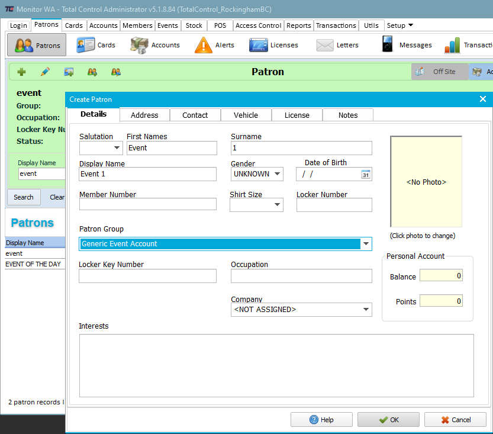Expand the Company dropdown
Image resolution: width=493 pixels, height=434 pixels.
pos(366,310)
